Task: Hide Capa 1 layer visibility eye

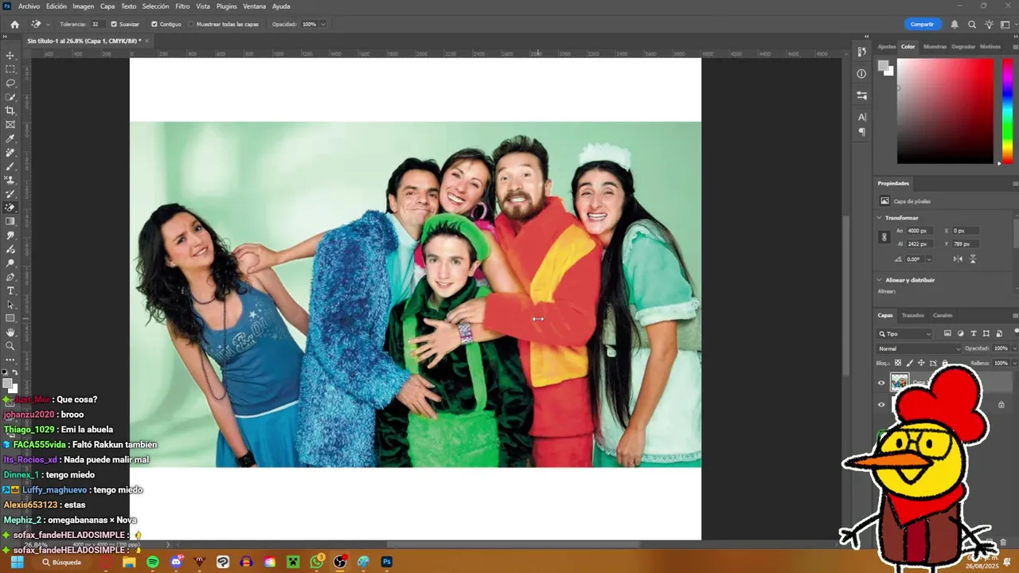Action: (881, 383)
